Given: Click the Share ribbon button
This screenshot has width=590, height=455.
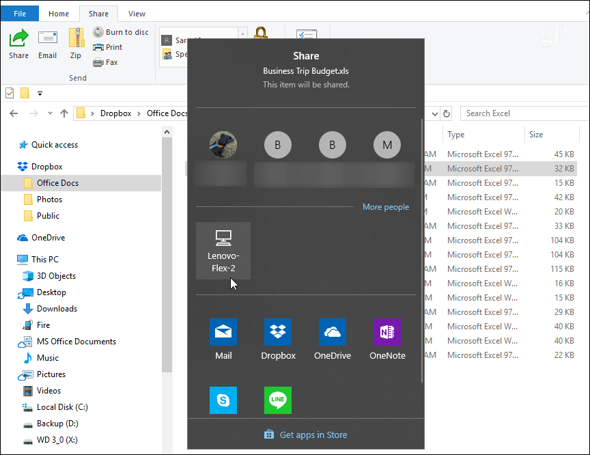Looking at the screenshot, I should (18, 44).
